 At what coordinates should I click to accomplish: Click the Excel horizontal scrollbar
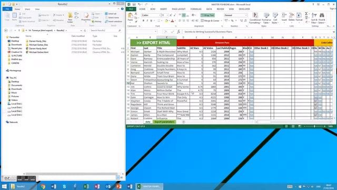point(293,122)
